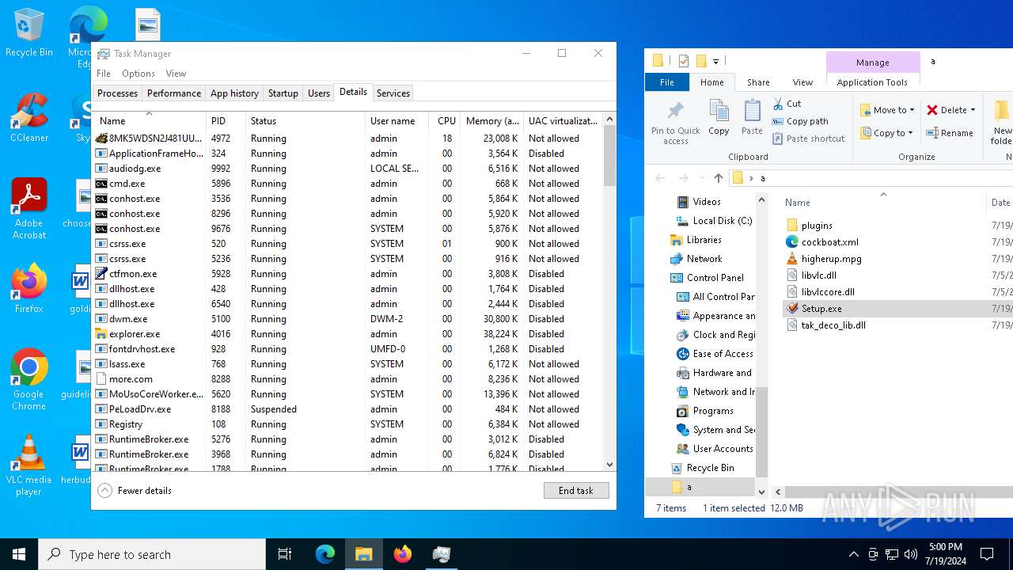Viewport: 1013px width, 570px height.
Task: Switch to Processes tab in Task Manager
Action: click(117, 93)
